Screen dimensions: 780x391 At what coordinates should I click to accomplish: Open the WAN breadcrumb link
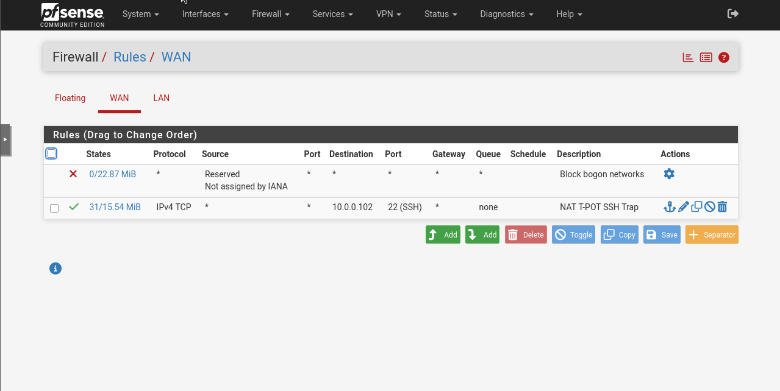click(176, 57)
